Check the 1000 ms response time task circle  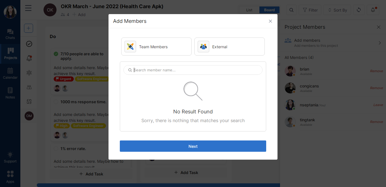[x=56, y=102]
